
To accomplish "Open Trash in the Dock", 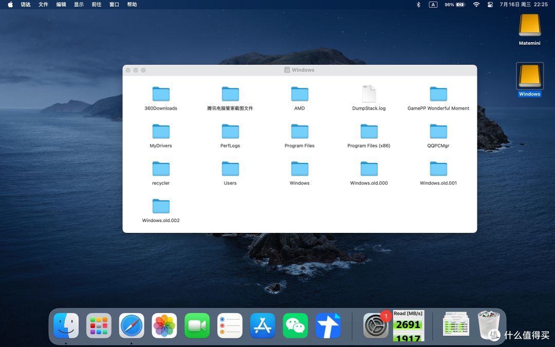I will (x=489, y=325).
